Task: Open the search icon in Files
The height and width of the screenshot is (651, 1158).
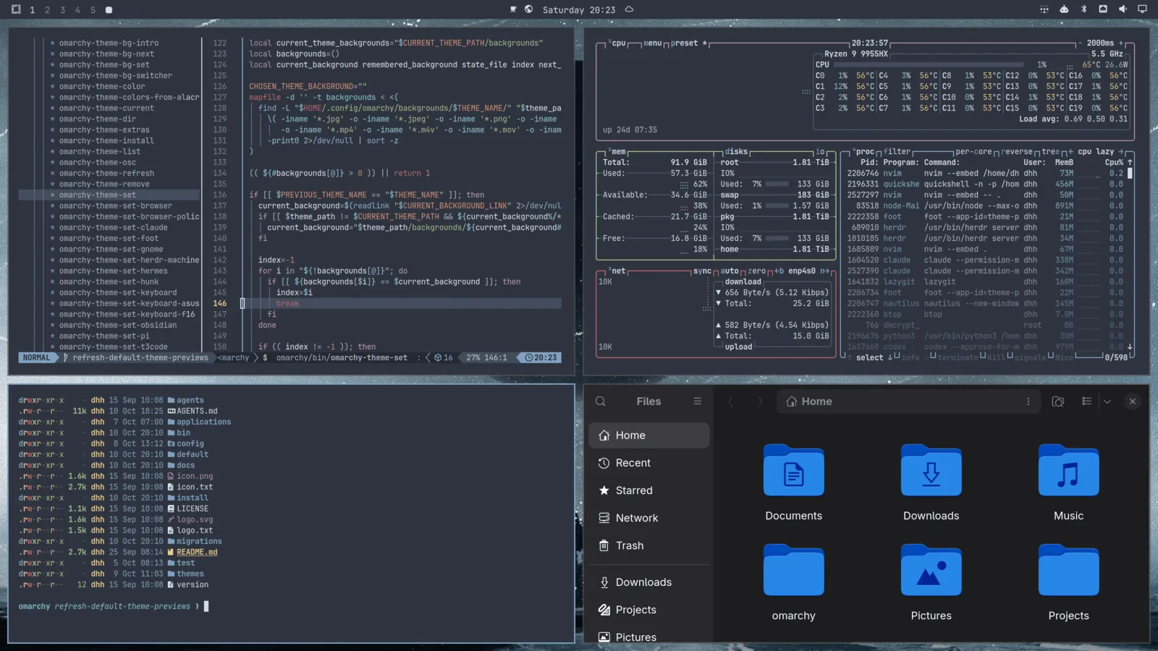Action: (601, 401)
